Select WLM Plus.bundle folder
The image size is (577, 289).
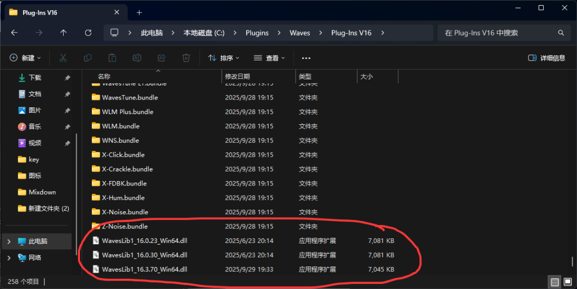tap(128, 112)
